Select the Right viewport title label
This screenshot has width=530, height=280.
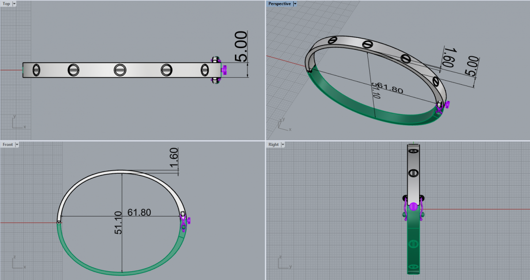tap(273, 144)
